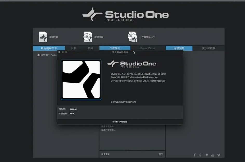Click 配置音频设备 configure audio device link

(x=108, y=126)
